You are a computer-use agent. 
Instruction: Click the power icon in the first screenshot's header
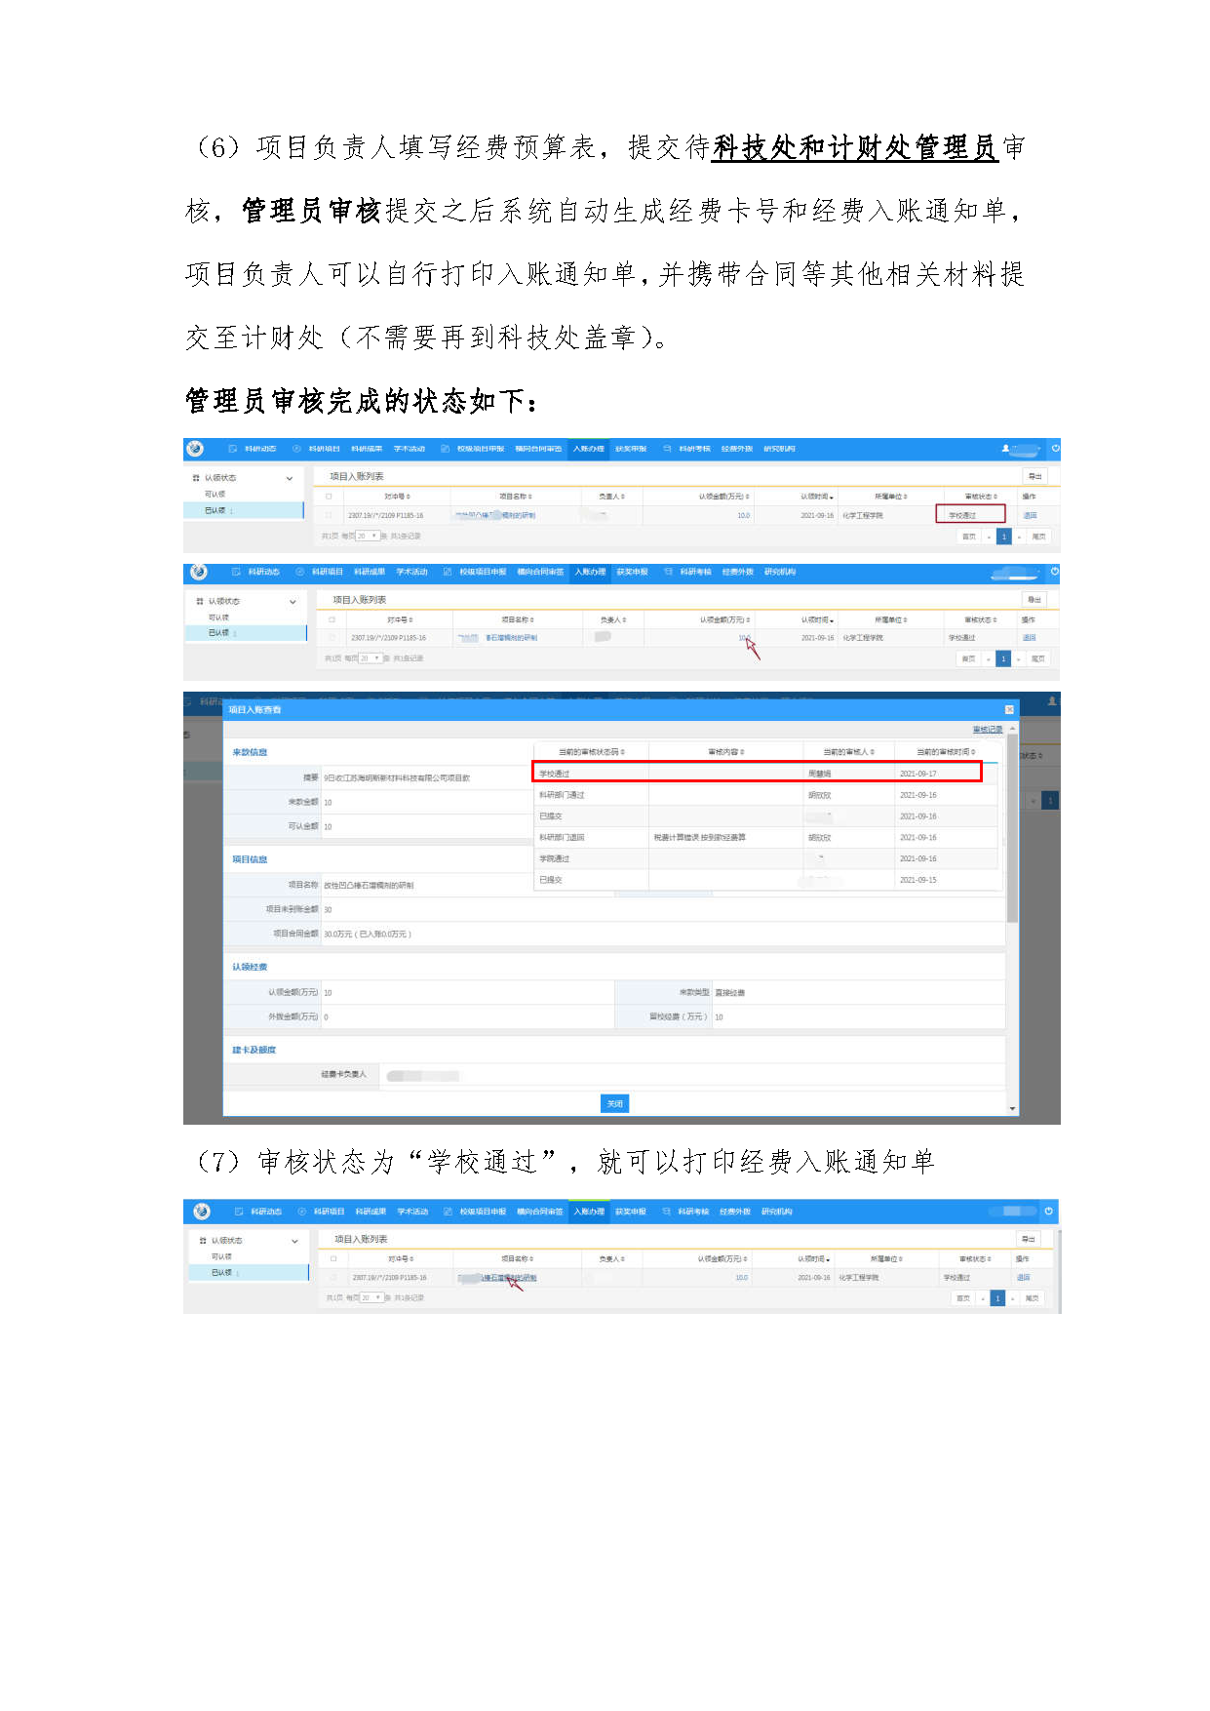coord(1055,449)
